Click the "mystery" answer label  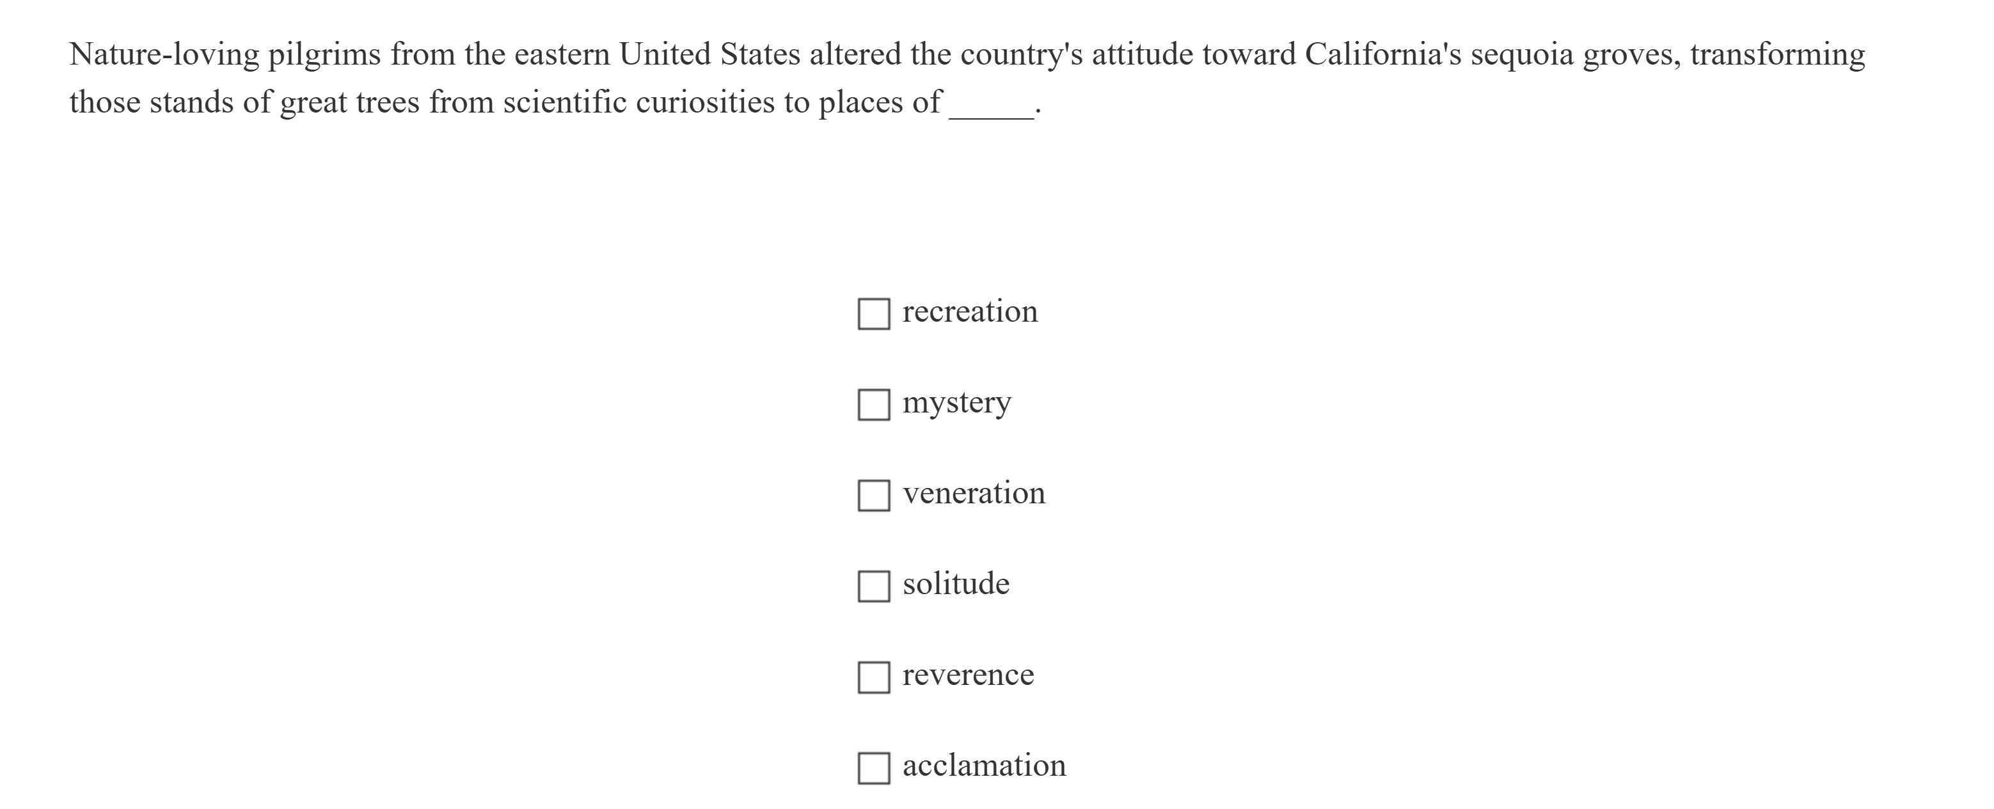956,402
